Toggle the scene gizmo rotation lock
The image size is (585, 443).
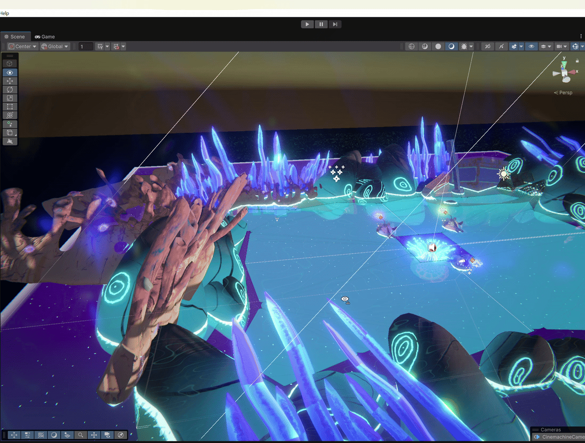pos(577,60)
